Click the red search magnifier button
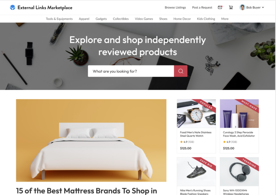Image resolution: width=276 pixels, height=195 pixels. coord(181,71)
